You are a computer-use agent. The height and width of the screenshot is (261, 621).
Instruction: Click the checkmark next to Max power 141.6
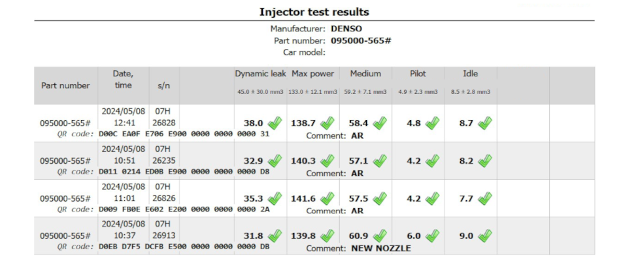[327, 198]
